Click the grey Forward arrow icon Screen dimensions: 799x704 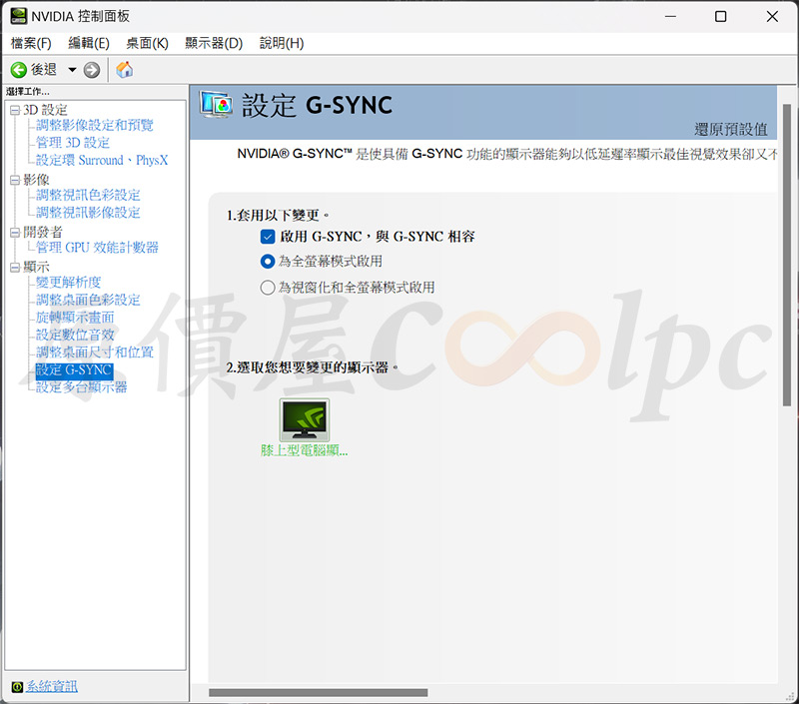click(92, 70)
